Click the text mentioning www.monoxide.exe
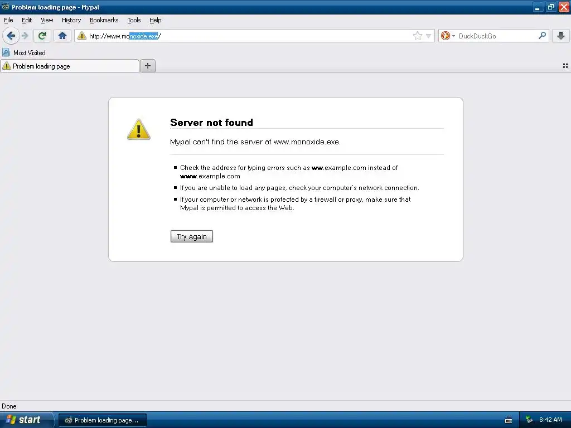 tap(255, 142)
